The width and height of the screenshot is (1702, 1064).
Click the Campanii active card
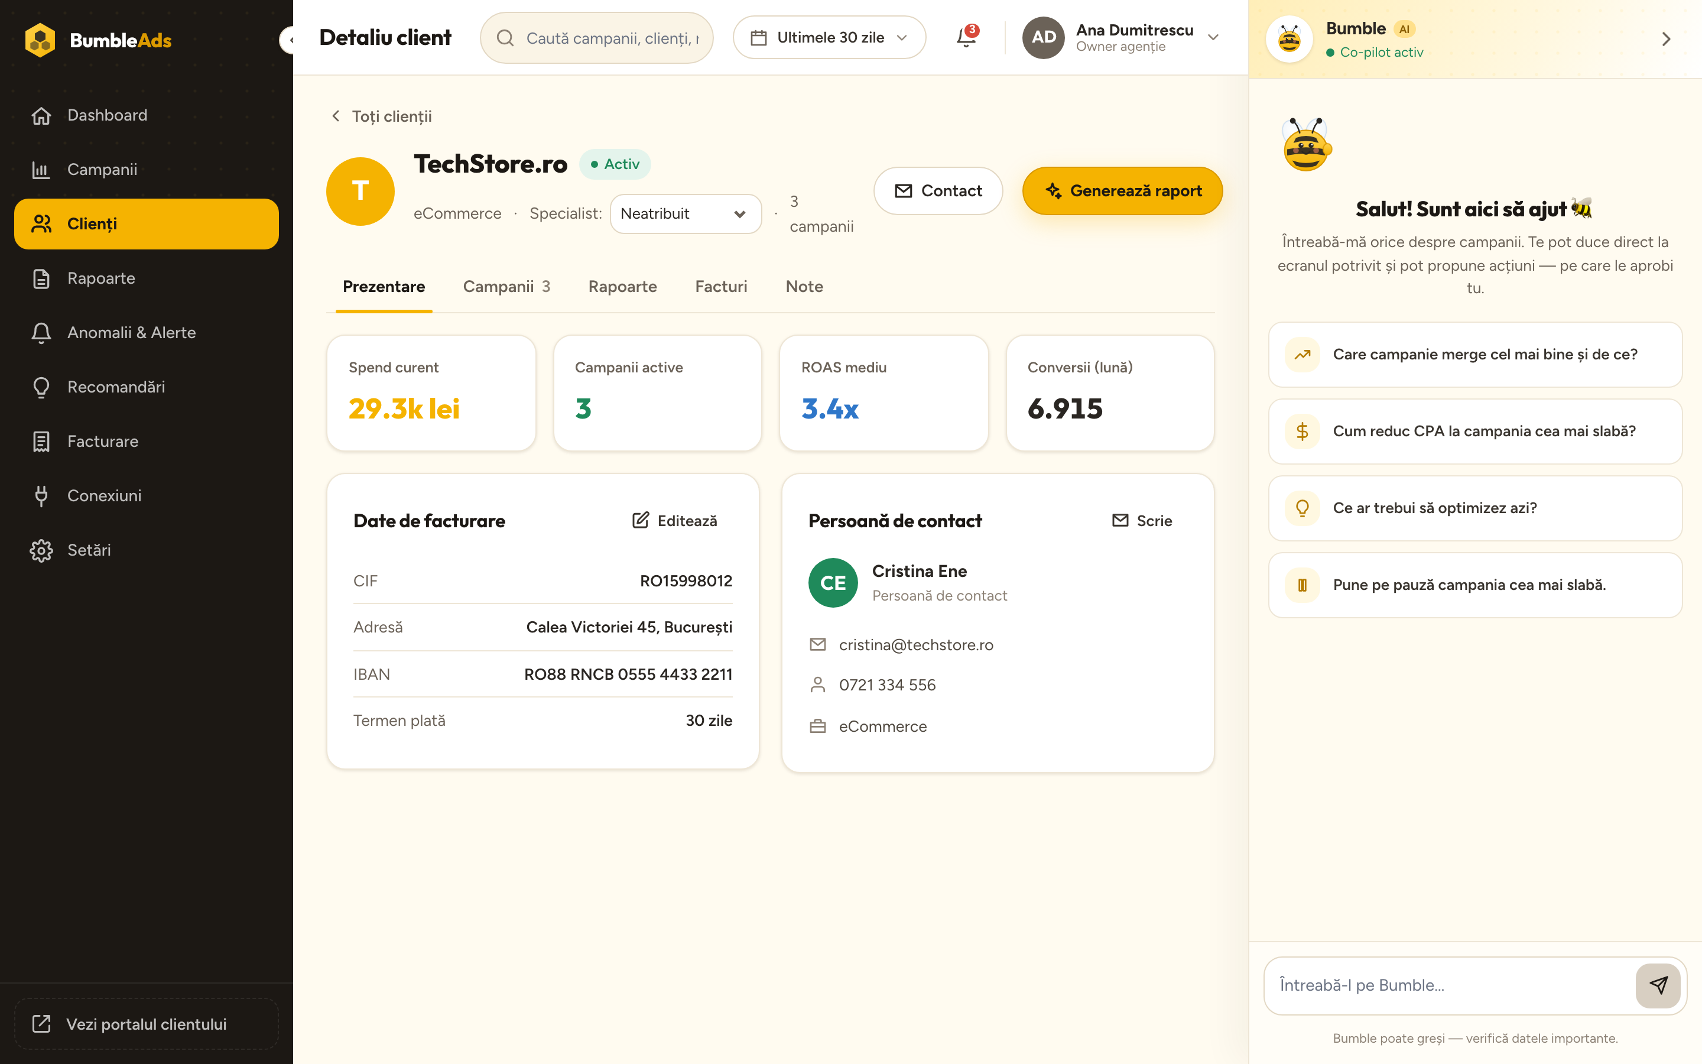point(658,392)
